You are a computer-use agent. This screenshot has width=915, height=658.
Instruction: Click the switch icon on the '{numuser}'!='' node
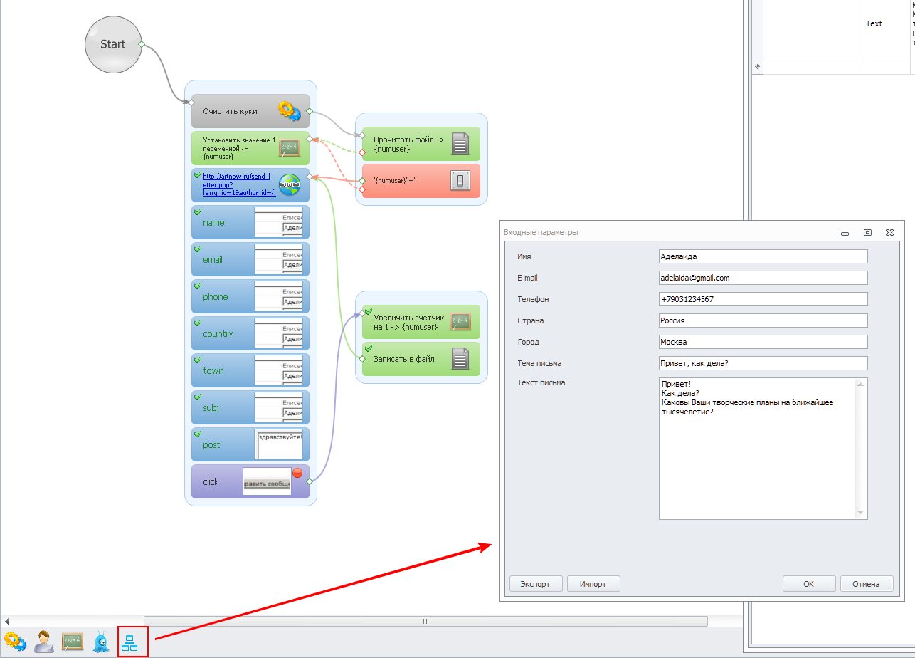click(459, 181)
